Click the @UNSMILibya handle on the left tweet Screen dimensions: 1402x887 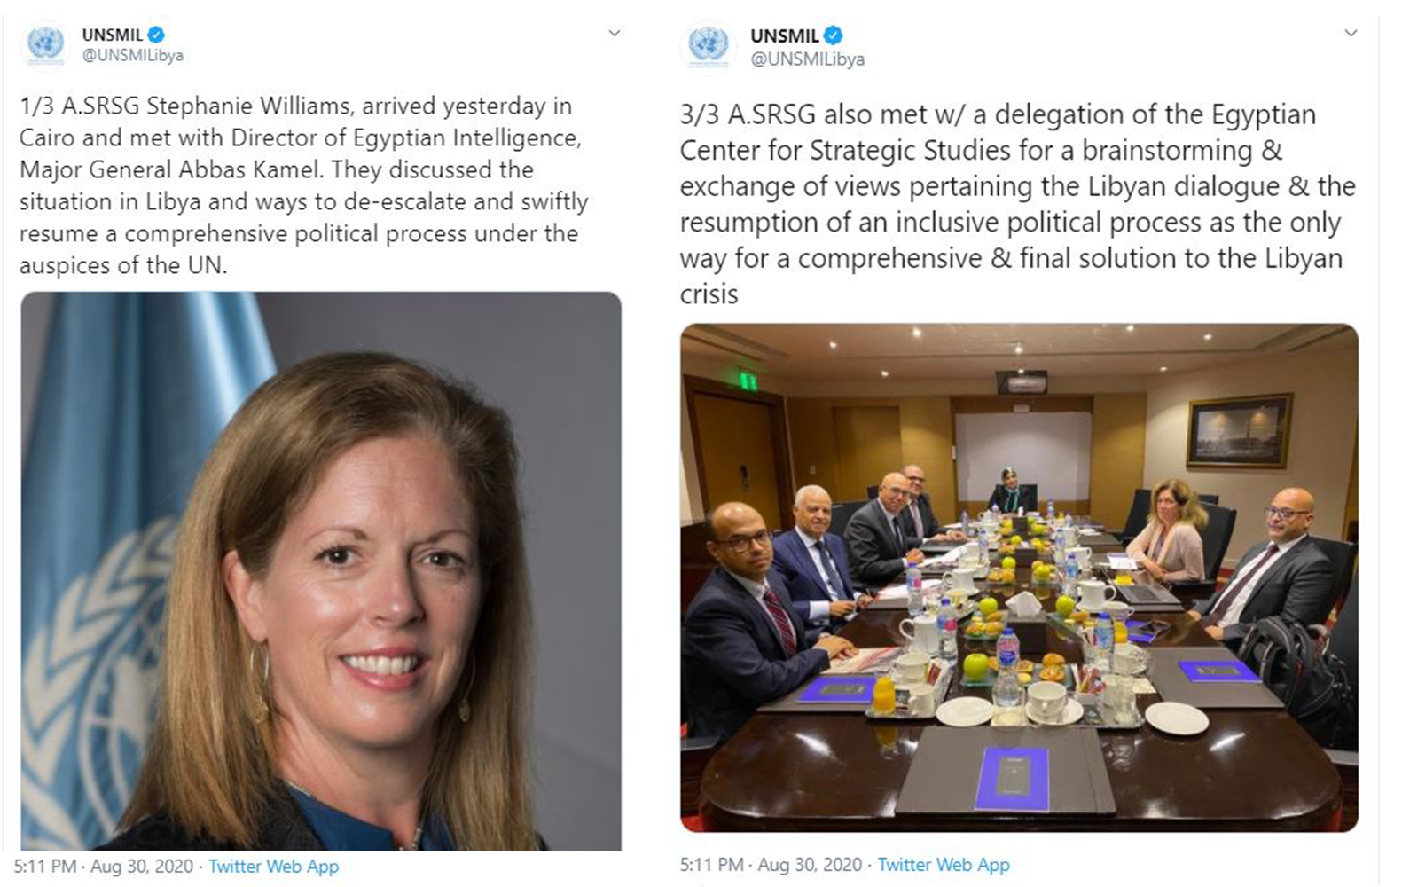pos(132,55)
